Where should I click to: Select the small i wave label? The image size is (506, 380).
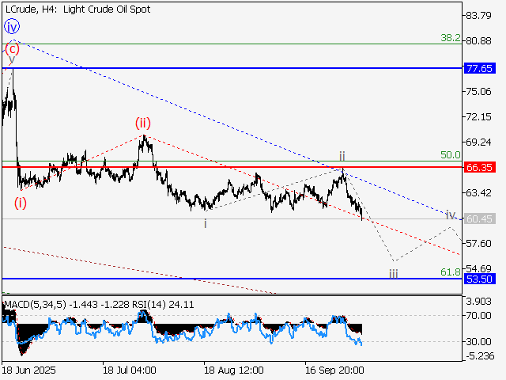click(206, 224)
